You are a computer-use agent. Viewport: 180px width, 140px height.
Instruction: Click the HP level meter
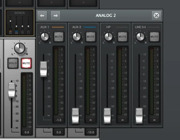(x=120, y=81)
